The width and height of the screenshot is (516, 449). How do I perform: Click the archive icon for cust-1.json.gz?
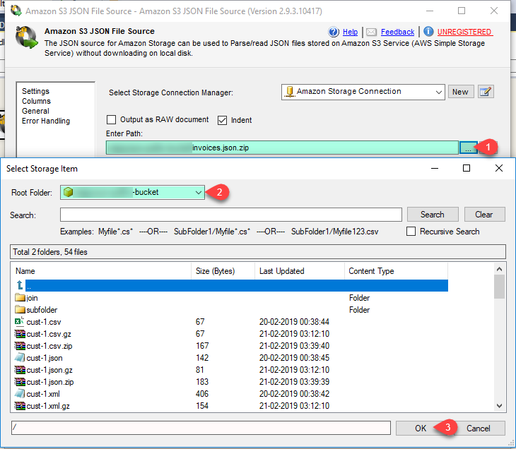click(20, 370)
